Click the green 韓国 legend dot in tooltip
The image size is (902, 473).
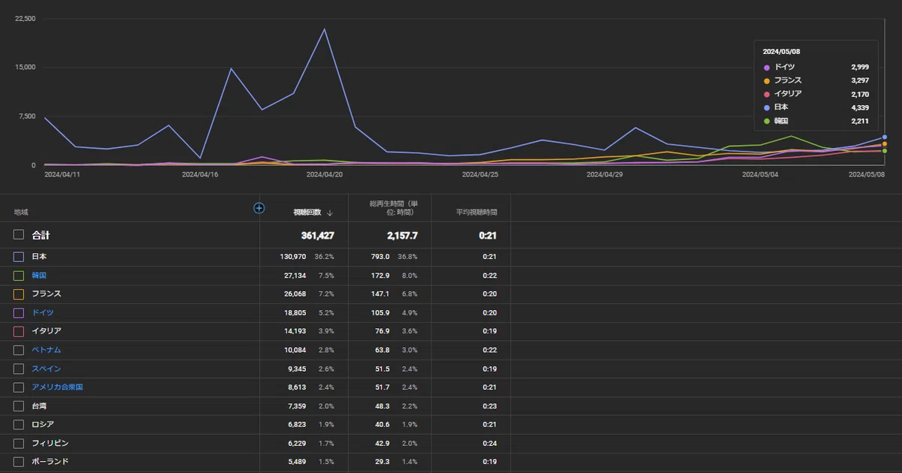tap(767, 121)
